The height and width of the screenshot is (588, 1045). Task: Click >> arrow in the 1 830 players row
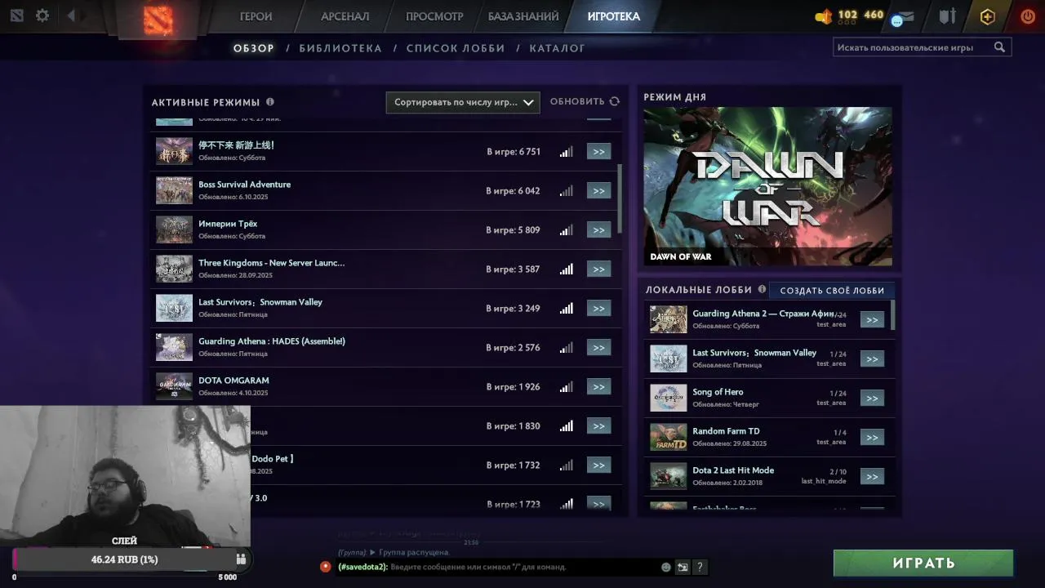598,425
